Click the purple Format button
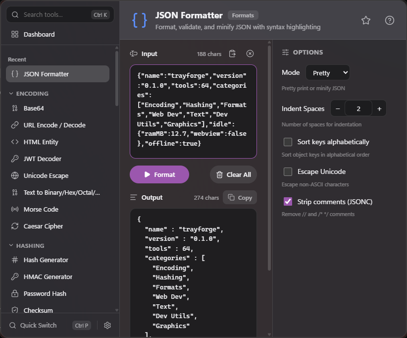The width and height of the screenshot is (407, 338). click(x=159, y=174)
